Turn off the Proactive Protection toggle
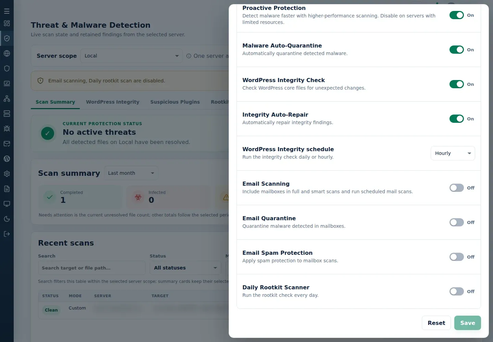493x342 pixels. (457, 15)
